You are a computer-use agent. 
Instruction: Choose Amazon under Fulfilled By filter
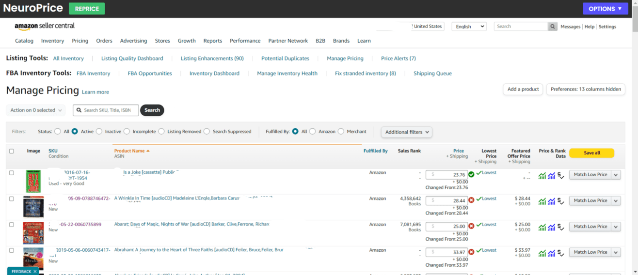[x=313, y=132]
